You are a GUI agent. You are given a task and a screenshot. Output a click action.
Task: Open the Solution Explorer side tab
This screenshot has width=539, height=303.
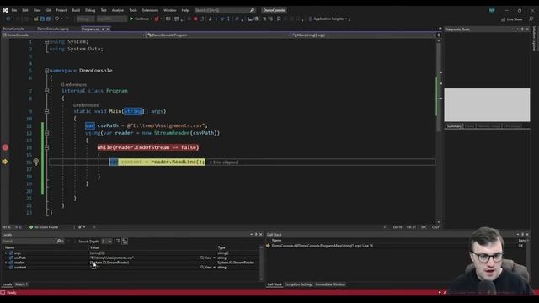(535, 39)
